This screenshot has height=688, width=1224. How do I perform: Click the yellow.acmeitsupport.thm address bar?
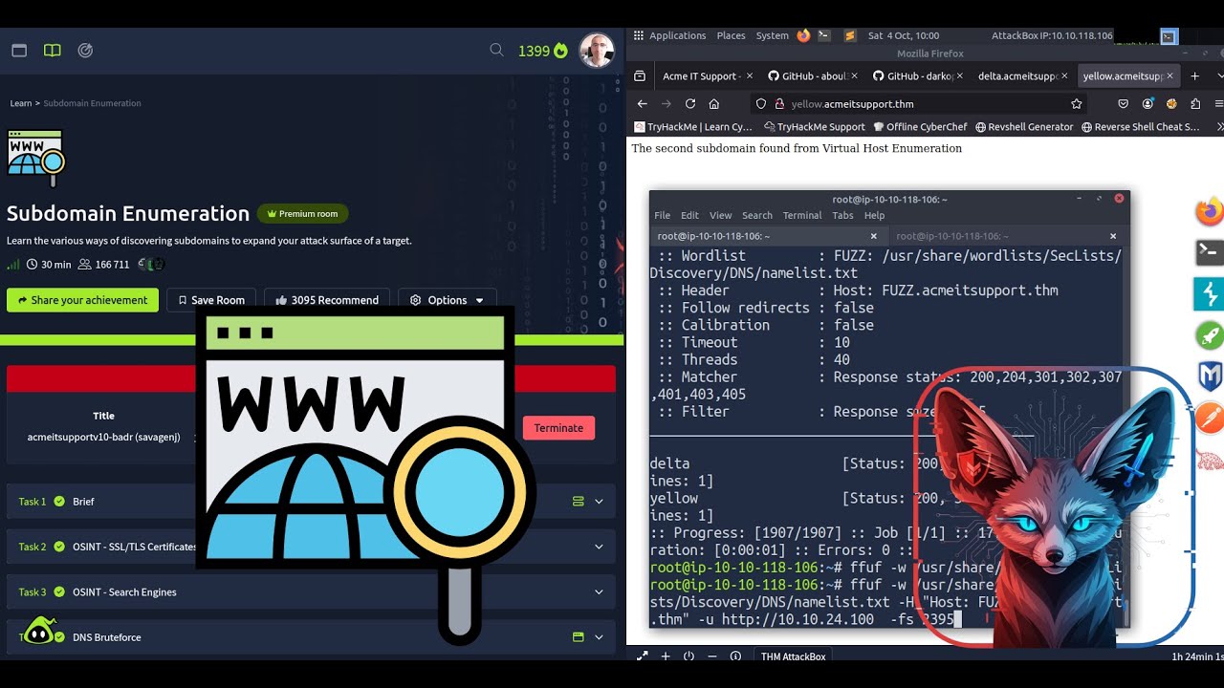click(918, 103)
